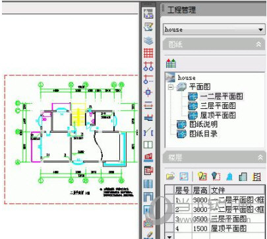
Task: Click the 三层平面图 file cell in floor table
Action: (237, 219)
